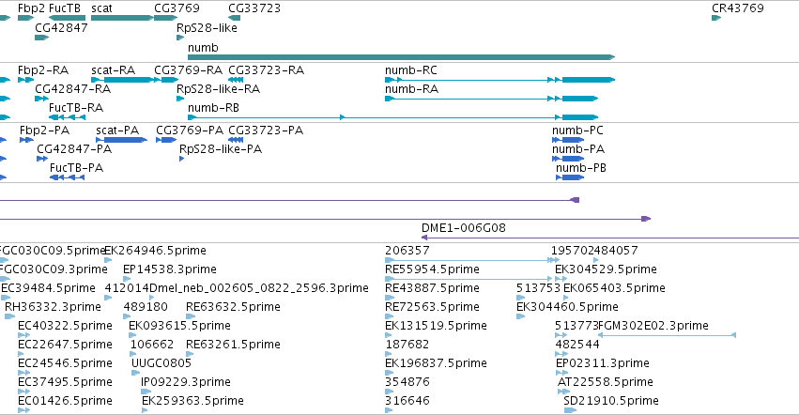Select the EK259363.5prime EST

pos(145,410)
